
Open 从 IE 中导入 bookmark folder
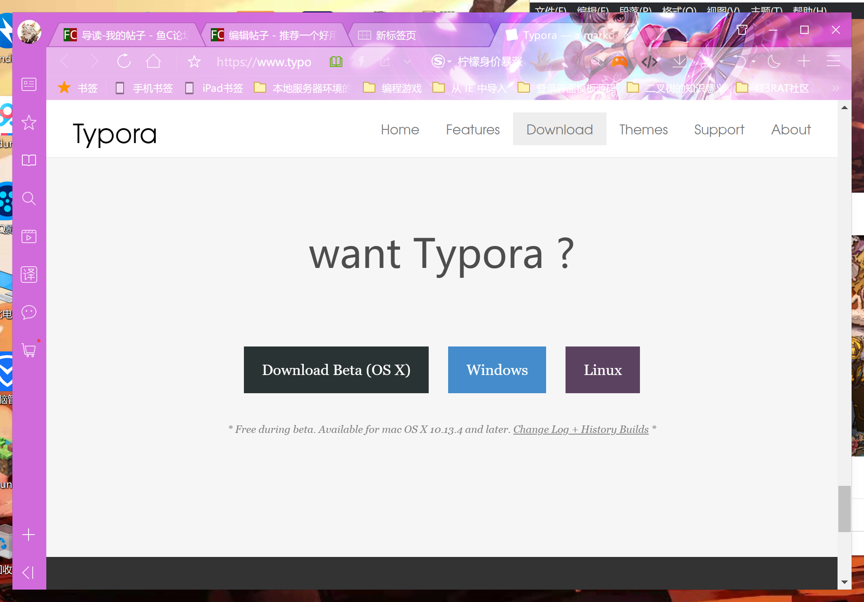tap(470, 88)
